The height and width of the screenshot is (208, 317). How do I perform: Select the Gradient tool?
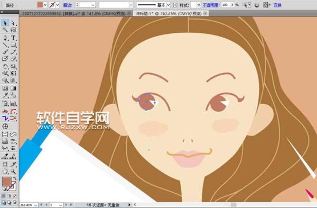13,88
